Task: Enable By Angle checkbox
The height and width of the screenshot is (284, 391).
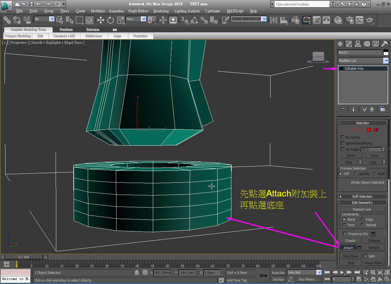Action: pyautogui.click(x=342, y=149)
